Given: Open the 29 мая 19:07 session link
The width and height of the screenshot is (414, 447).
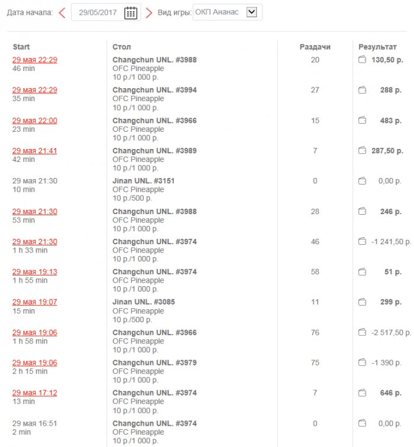Looking at the screenshot, I should click(35, 302).
